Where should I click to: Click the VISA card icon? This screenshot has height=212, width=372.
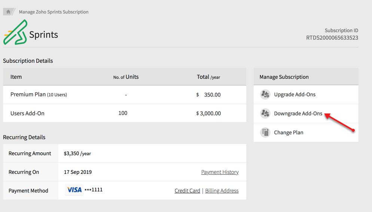click(x=74, y=190)
